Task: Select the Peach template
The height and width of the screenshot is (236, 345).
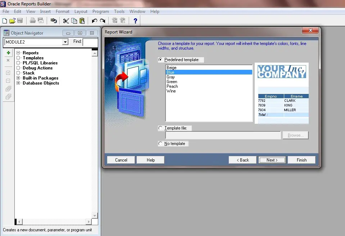Action: pyautogui.click(x=209, y=86)
